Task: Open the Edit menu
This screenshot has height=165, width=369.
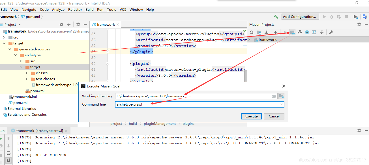Action: point(4,9)
